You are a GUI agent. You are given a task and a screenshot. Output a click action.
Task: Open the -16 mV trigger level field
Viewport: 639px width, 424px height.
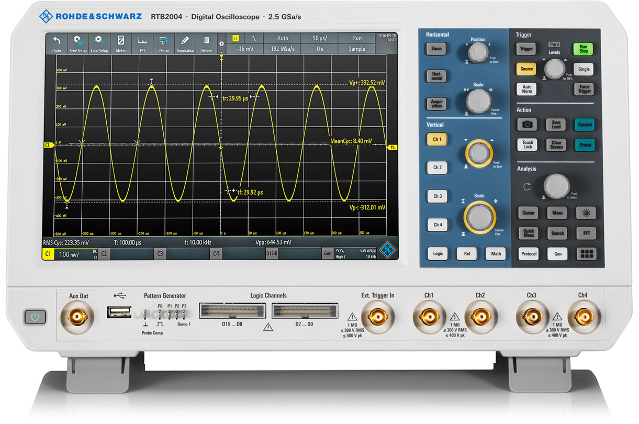click(x=244, y=49)
